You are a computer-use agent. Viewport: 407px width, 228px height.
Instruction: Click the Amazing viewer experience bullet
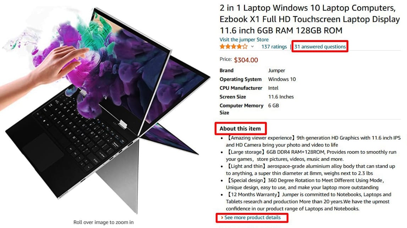[x=313, y=142]
